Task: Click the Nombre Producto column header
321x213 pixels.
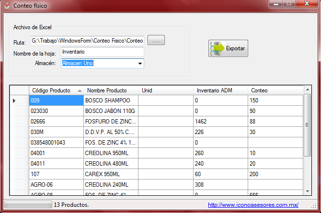Action: [x=111, y=90]
